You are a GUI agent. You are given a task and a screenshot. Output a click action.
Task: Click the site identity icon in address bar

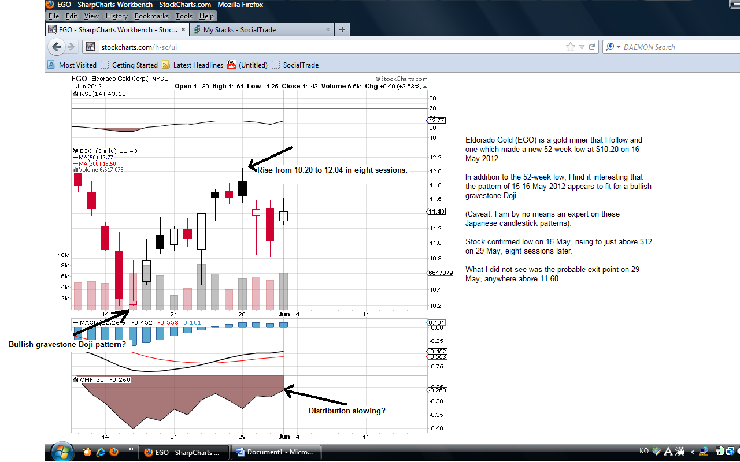click(90, 47)
